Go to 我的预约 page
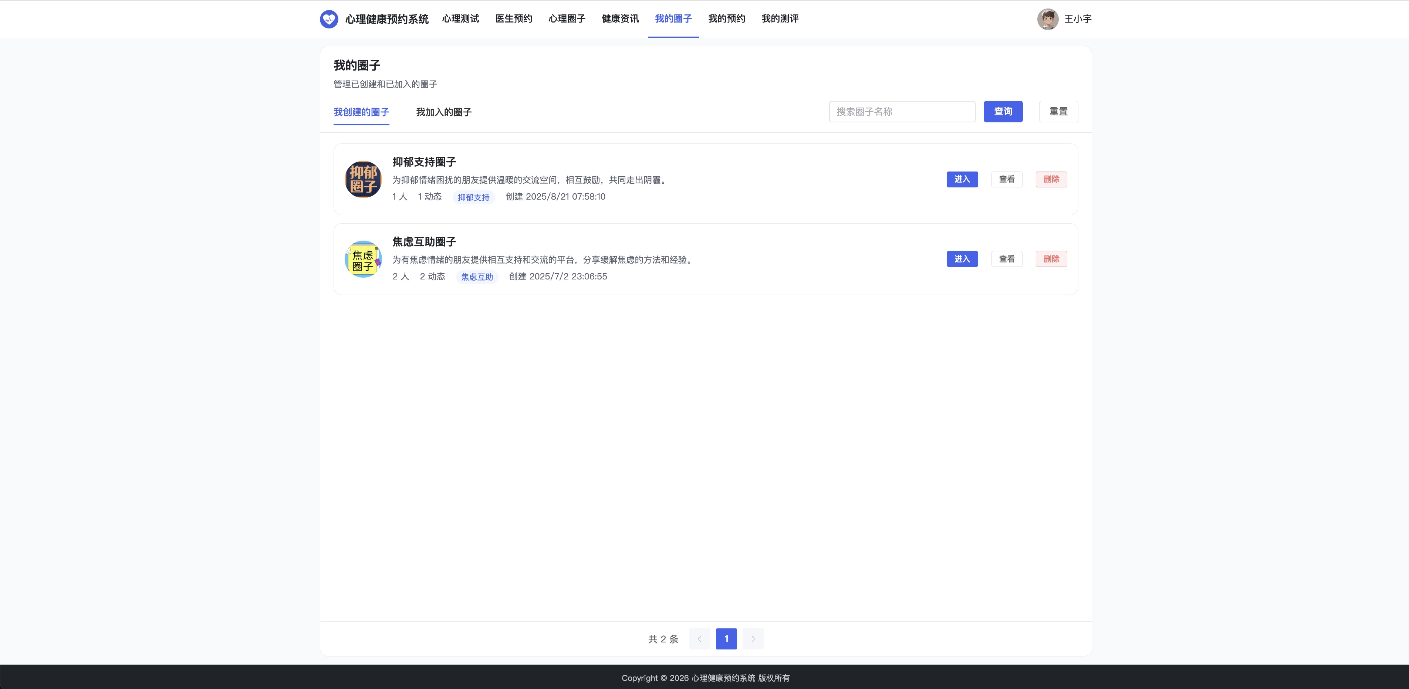This screenshot has height=689, width=1409. coord(726,18)
